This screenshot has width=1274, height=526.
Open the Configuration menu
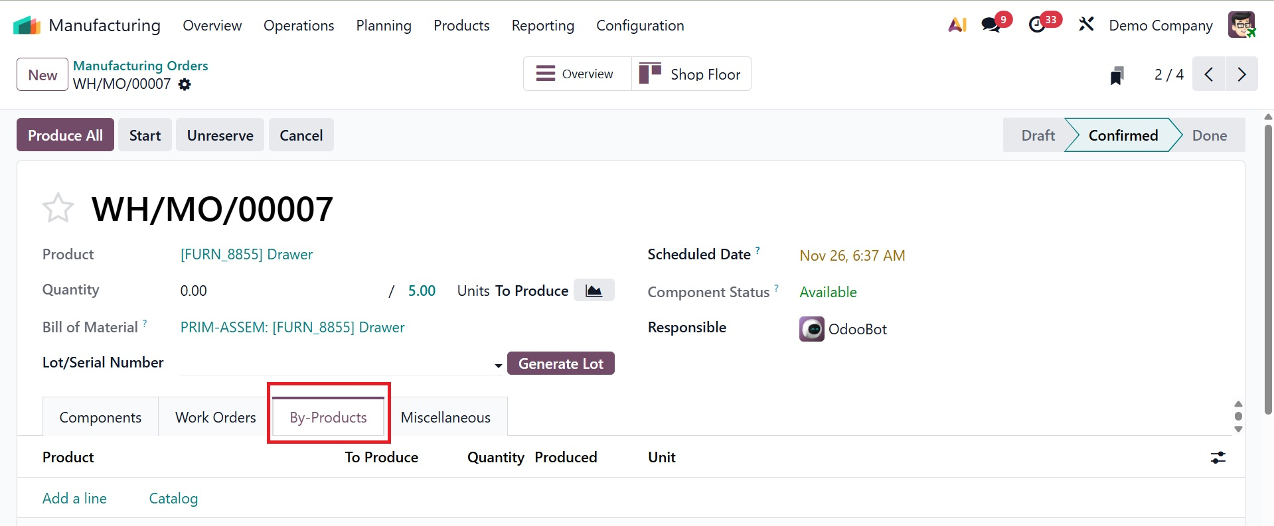(x=639, y=25)
